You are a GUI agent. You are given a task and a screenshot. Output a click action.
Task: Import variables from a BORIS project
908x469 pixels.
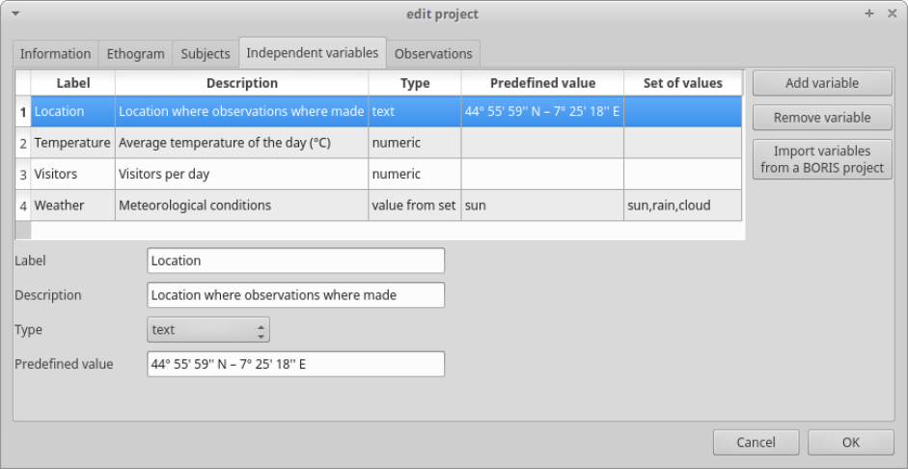pos(822,160)
